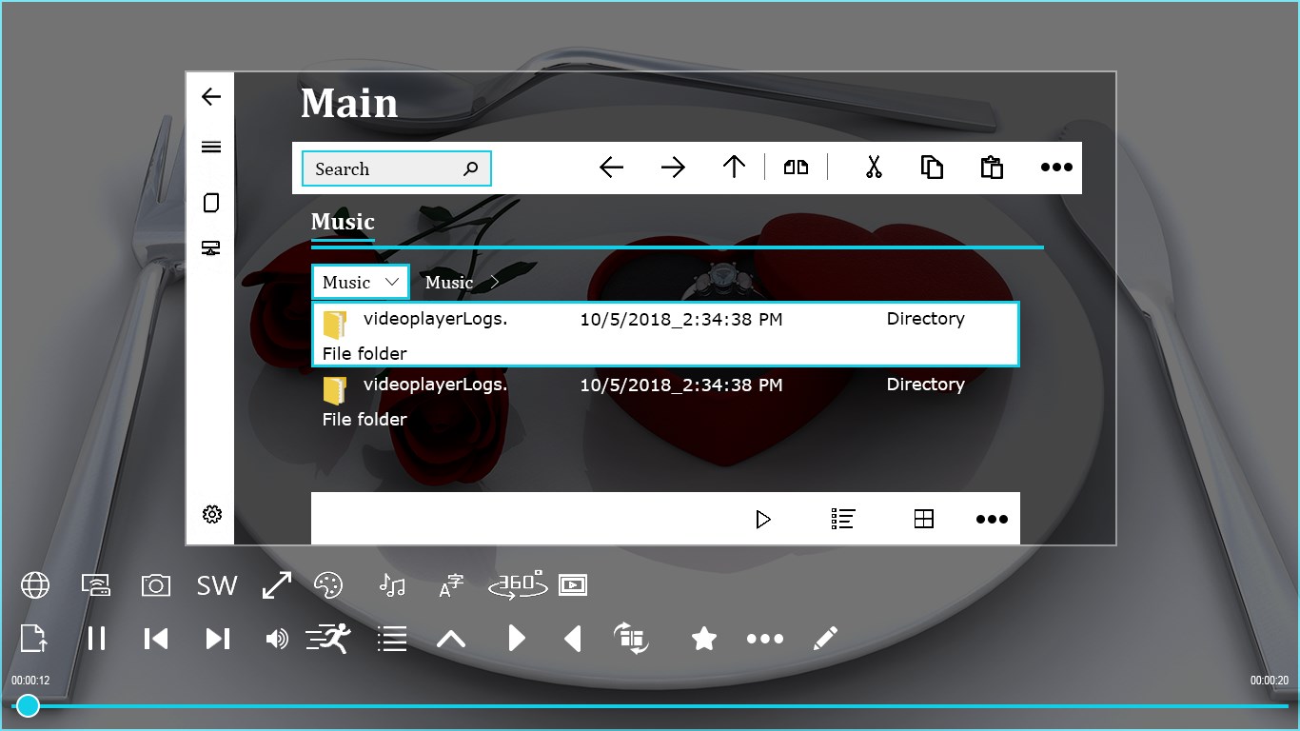Image resolution: width=1300 pixels, height=731 pixels.
Task: Cut the selected item with scissors icon
Action: [873, 168]
